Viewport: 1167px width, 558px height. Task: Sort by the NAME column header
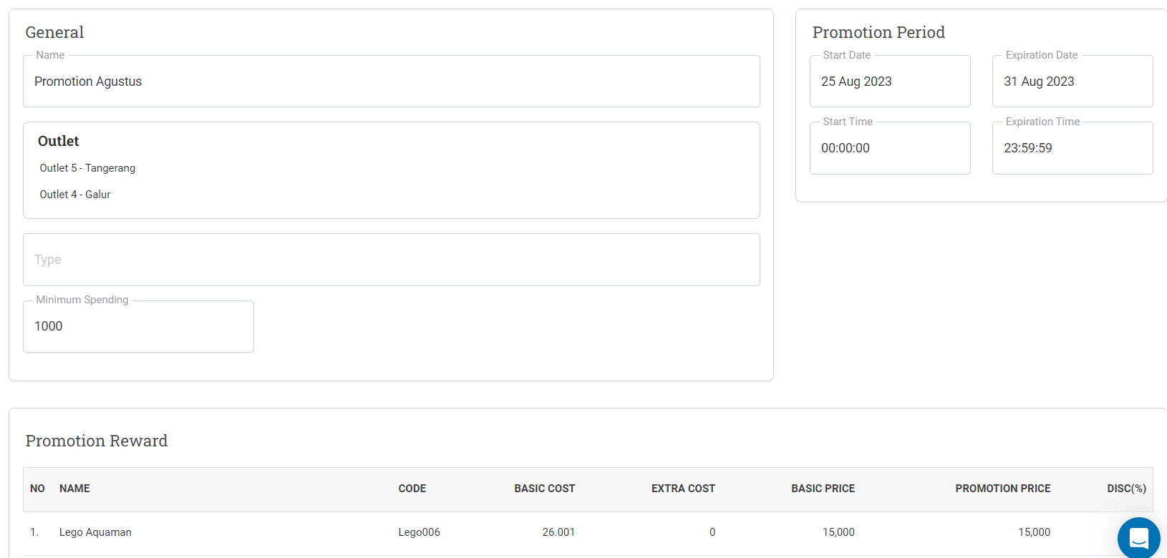pyautogui.click(x=74, y=489)
